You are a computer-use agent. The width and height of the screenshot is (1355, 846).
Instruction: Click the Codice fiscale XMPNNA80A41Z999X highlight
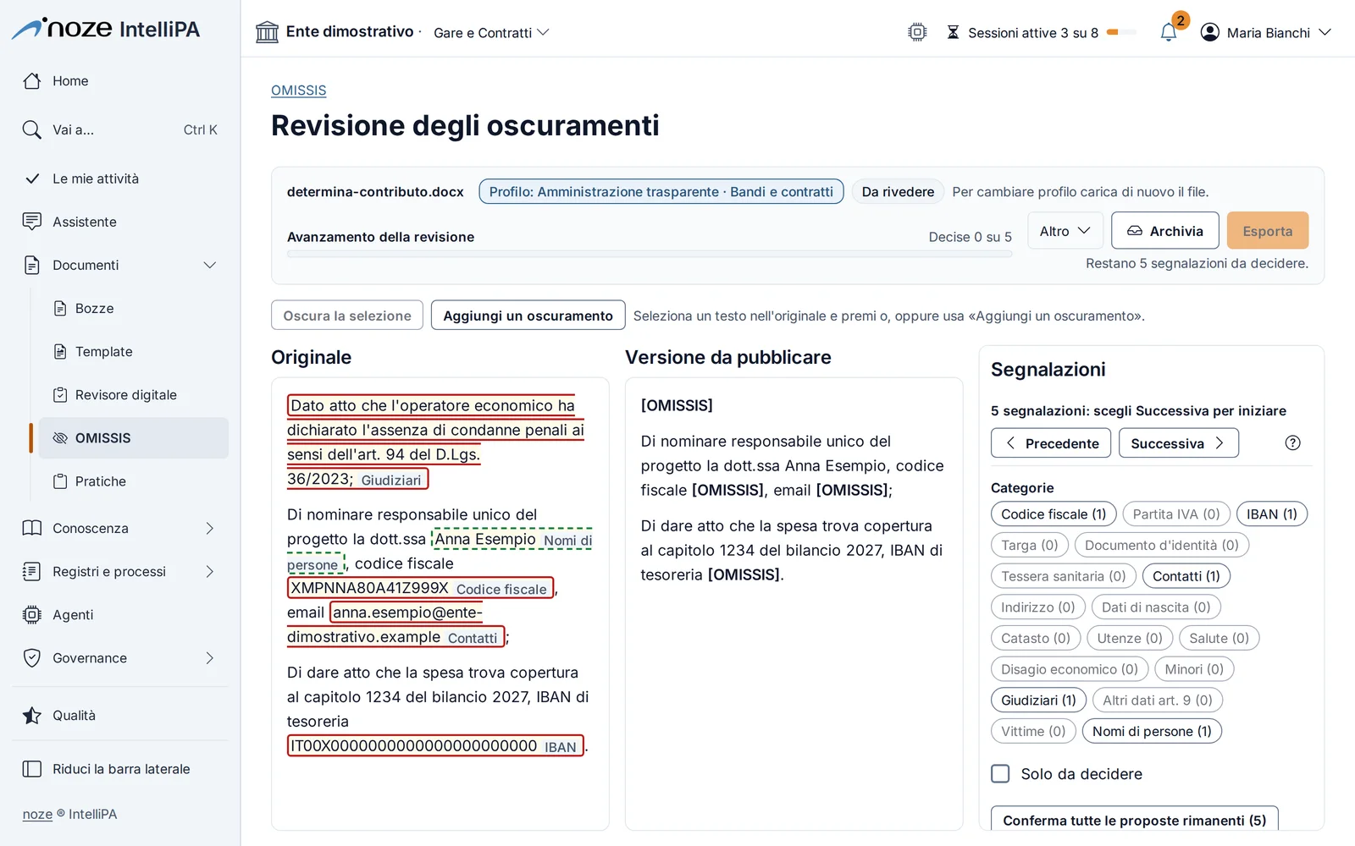click(420, 588)
